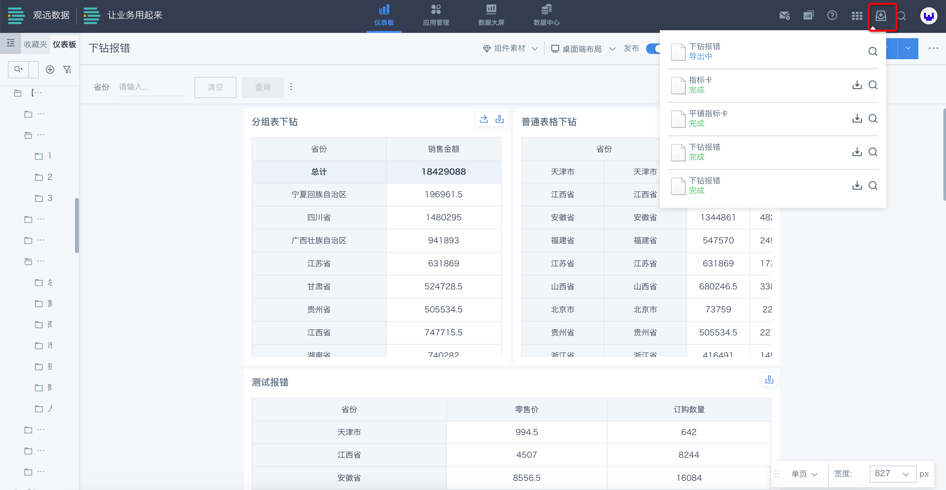Open the export center icon in header

[881, 16]
